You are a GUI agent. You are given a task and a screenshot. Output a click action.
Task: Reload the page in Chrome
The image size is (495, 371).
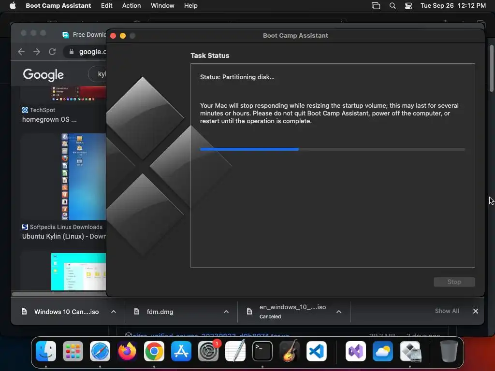click(x=52, y=52)
